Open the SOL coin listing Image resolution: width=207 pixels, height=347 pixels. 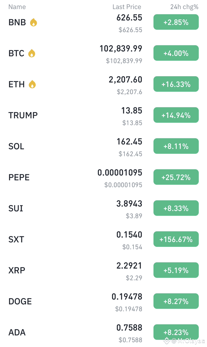[103, 146]
